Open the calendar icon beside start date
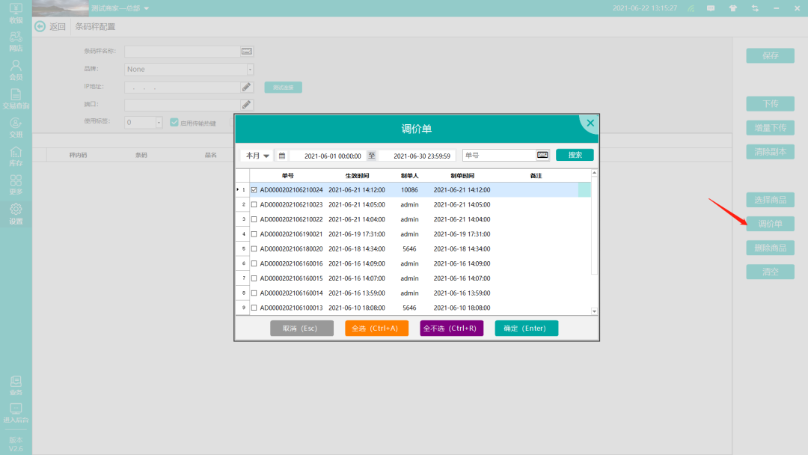The width and height of the screenshot is (808, 455). pyautogui.click(x=282, y=156)
